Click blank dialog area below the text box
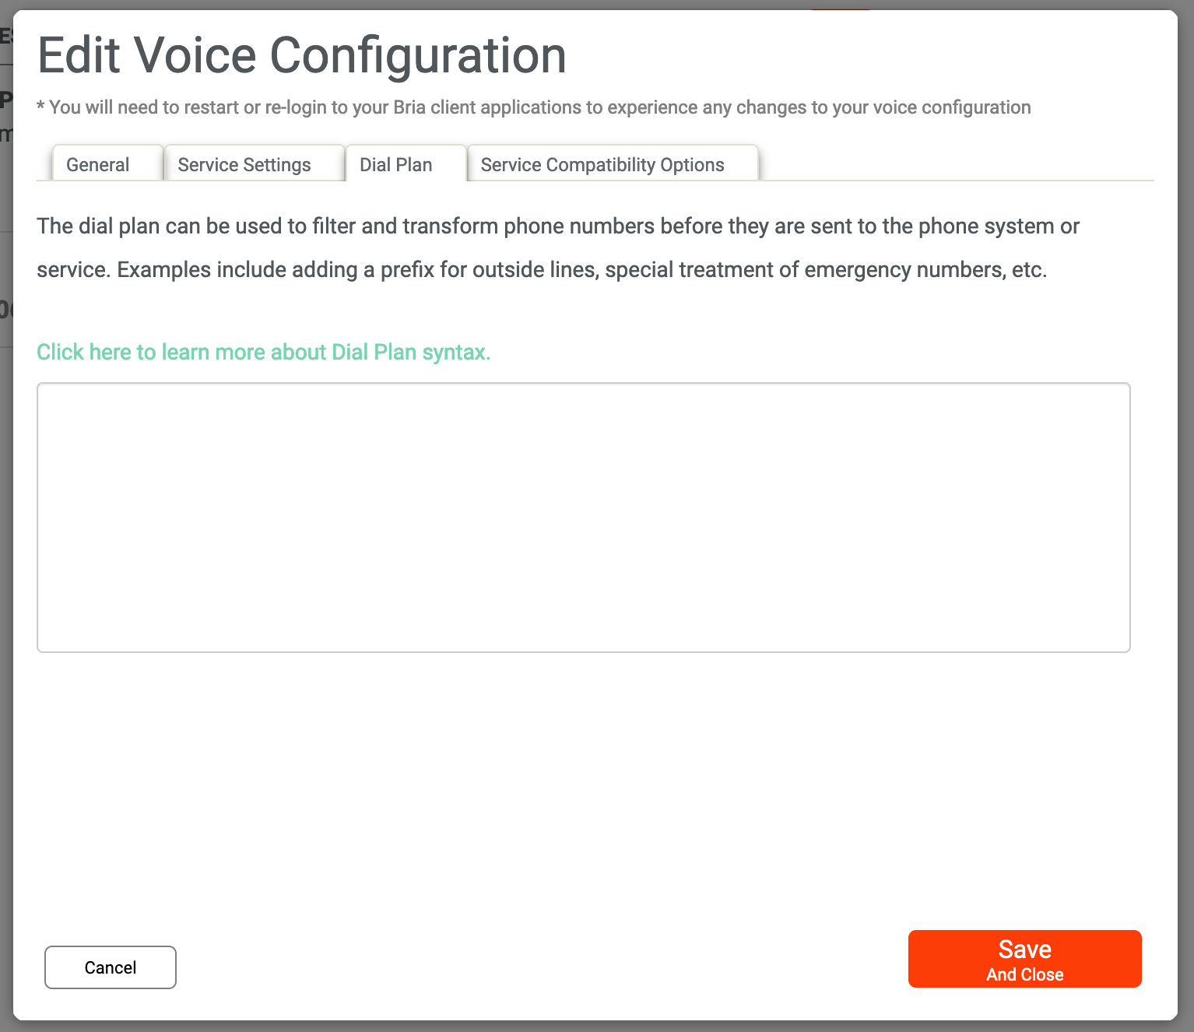 (x=583, y=778)
